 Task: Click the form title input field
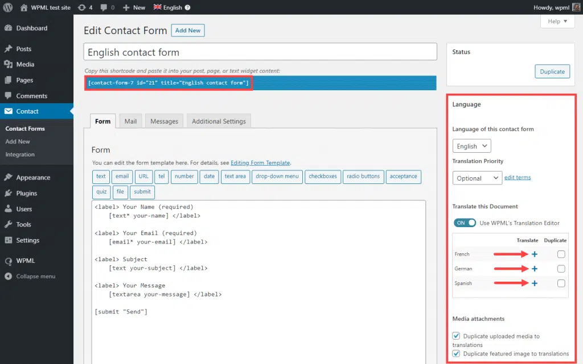point(260,52)
